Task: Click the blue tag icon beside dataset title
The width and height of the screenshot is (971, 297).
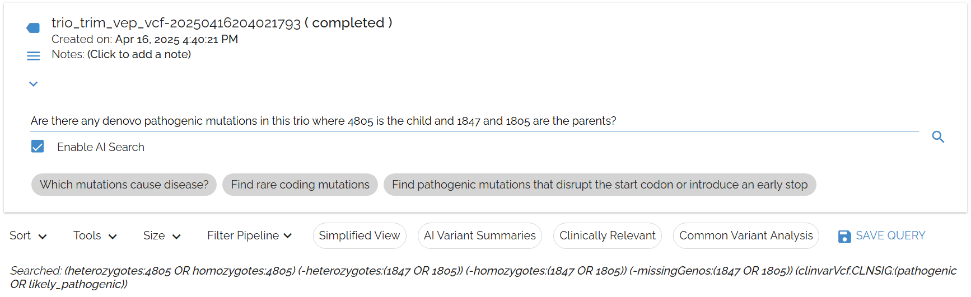Action: pyautogui.click(x=33, y=28)
